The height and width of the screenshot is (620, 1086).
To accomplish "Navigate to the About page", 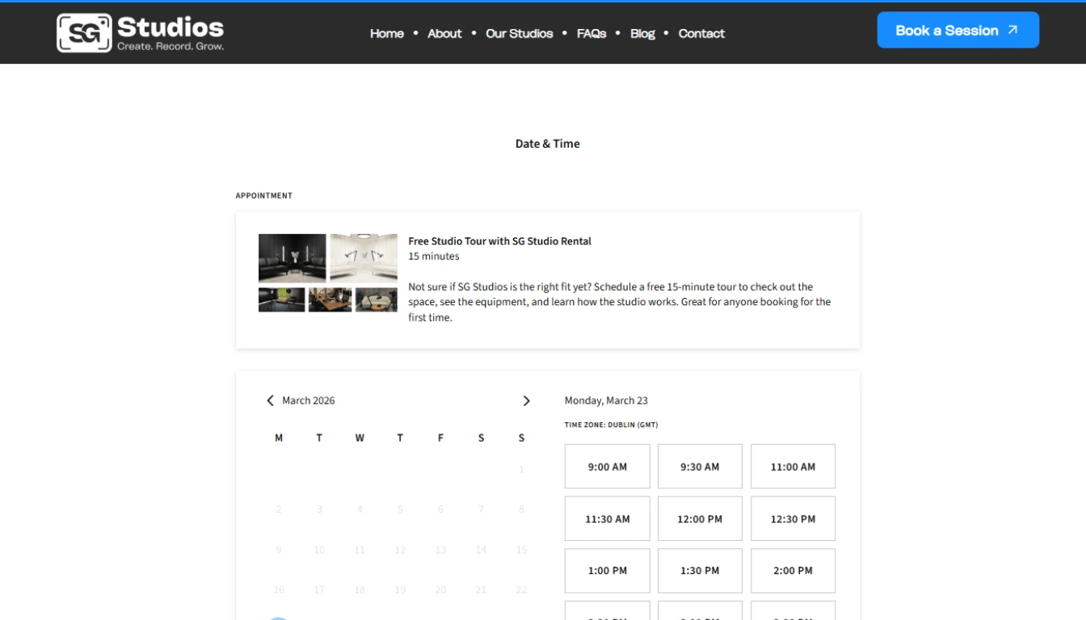I will click(x=444, y=33).
